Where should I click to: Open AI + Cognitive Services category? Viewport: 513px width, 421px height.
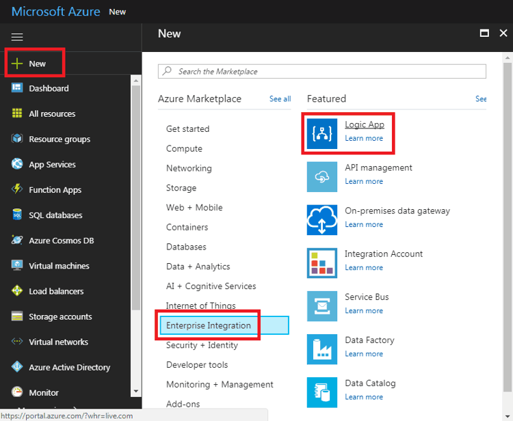(211, 286)
